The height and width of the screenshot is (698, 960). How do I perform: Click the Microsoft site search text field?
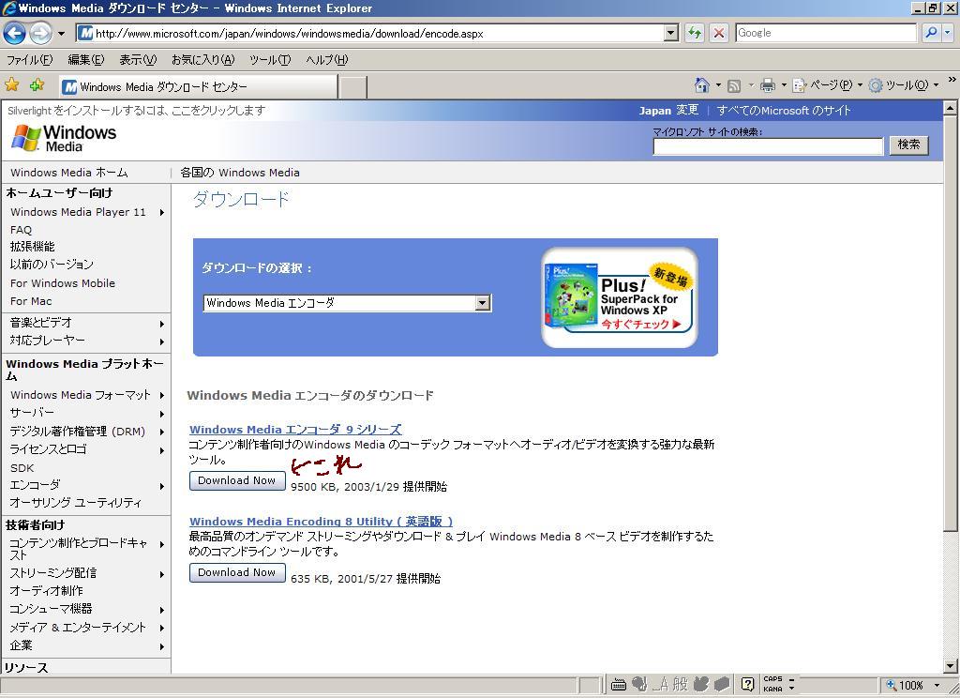click(x=769, y=145)
